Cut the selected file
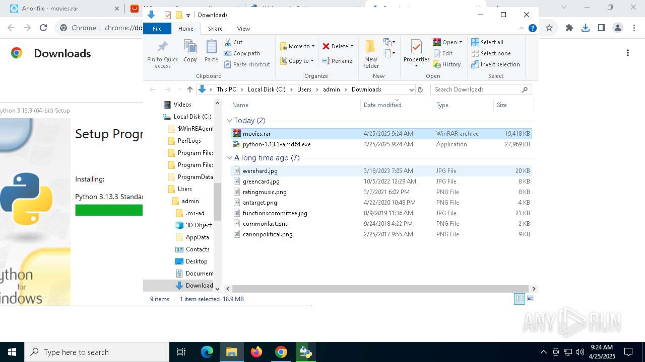645x362 pixels. pyautogui.click(x=233, y=42)
